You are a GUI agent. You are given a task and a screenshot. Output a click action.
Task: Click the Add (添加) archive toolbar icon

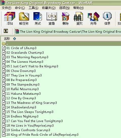[x=10, y=18]
